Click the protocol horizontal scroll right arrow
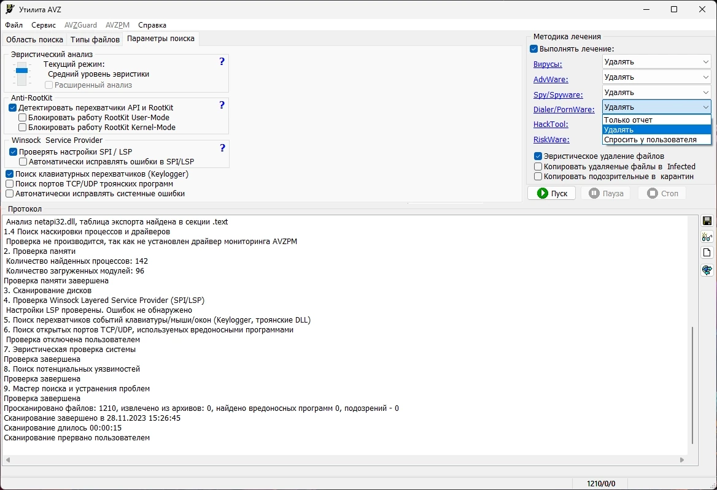Screen dimensions: 717x490 682,460
